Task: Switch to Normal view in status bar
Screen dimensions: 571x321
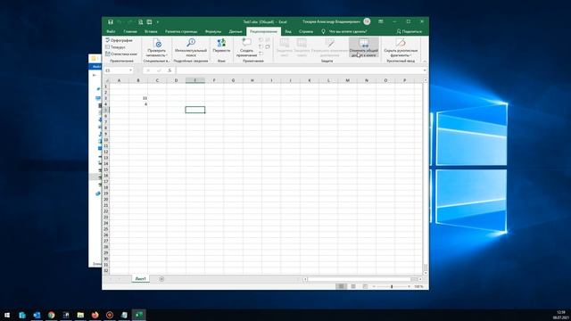Action: pyautogui.click(x=341, y=286)
